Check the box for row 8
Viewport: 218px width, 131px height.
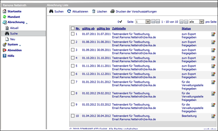click(73, 93)
